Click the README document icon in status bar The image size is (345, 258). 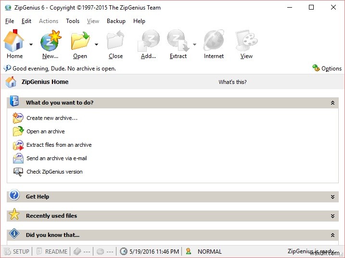[x=39, y=251]
